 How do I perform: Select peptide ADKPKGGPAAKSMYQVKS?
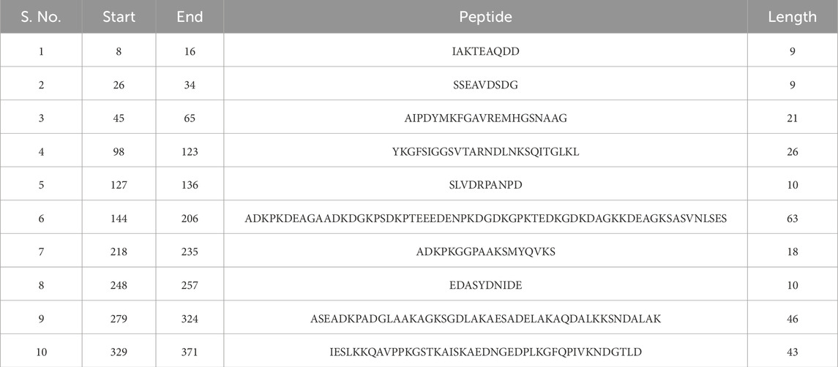485,251
